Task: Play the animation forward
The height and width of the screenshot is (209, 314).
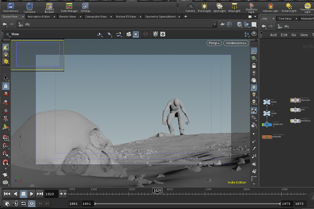Action: pyautogui.click(x=31, y=194)
